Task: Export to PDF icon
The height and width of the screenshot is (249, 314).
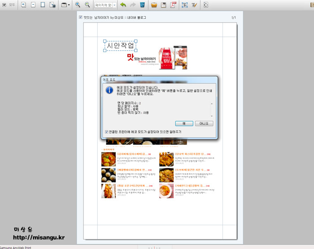Action: [173, 5]
